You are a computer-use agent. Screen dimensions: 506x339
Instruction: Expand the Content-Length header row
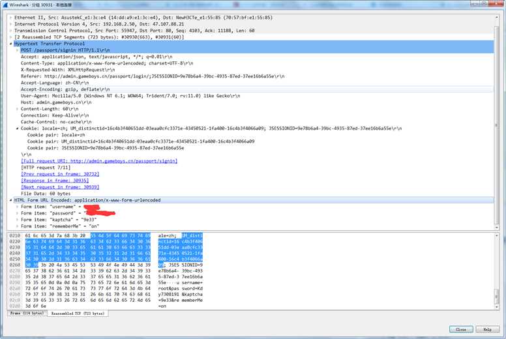tap(17, 109)
